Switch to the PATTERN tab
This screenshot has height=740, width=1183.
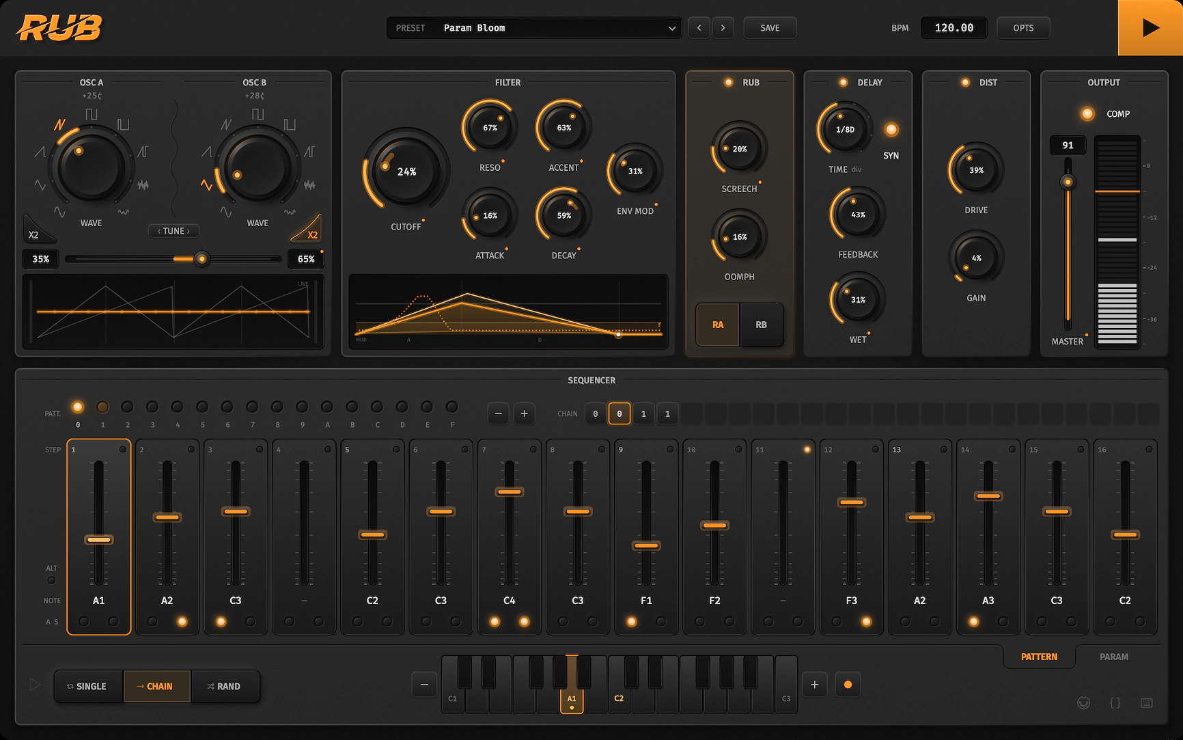coord(1039,657)
